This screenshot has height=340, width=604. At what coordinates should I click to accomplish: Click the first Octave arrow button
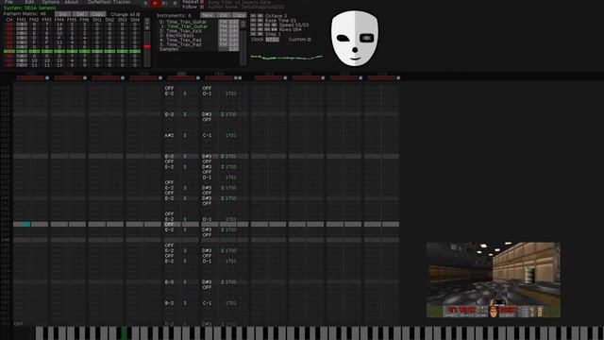click(x=253, y=16)
